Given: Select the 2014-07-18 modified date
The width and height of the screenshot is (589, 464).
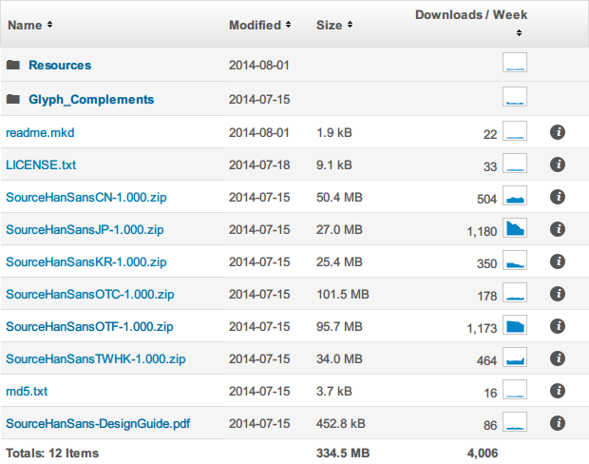Looking at the screenshot, I should 259,165.
